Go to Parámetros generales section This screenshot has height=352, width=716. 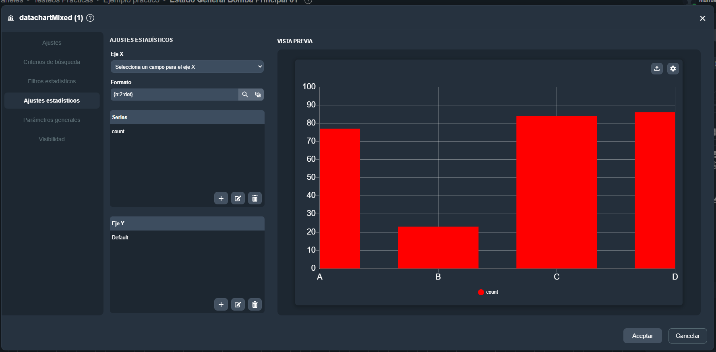(x=52, y=120)
